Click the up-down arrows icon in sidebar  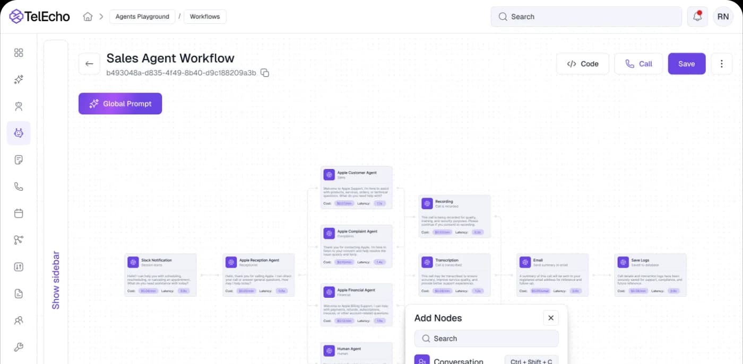coord(19,267)
